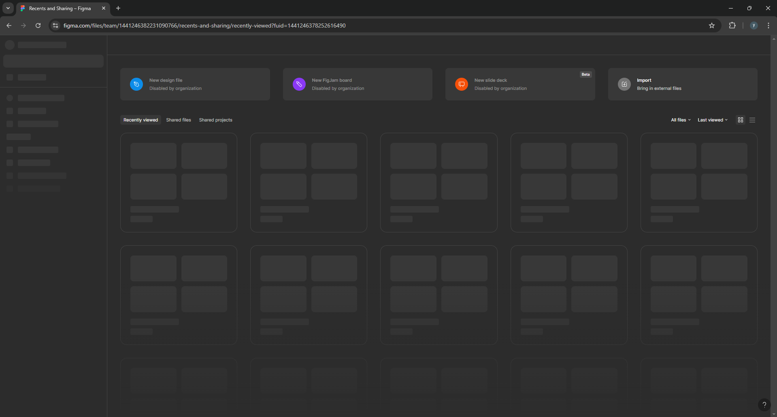This screenshot has width=777, height=417.
Task: Open the browser extensions menu
Action: (732, 26)
